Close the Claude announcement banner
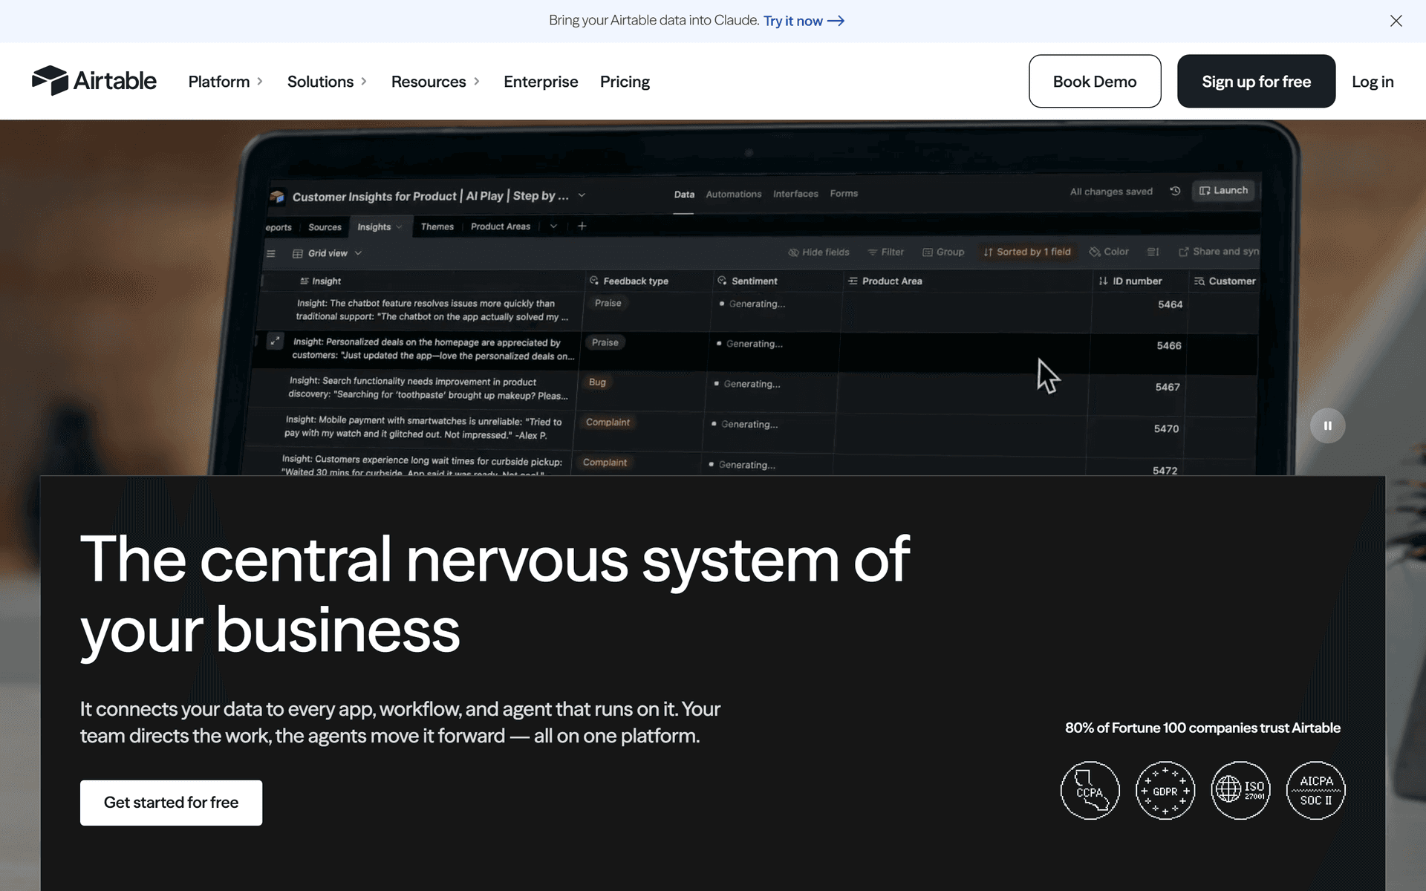The height and width of the screenshot is (891, 1426). pos(1396,21)
